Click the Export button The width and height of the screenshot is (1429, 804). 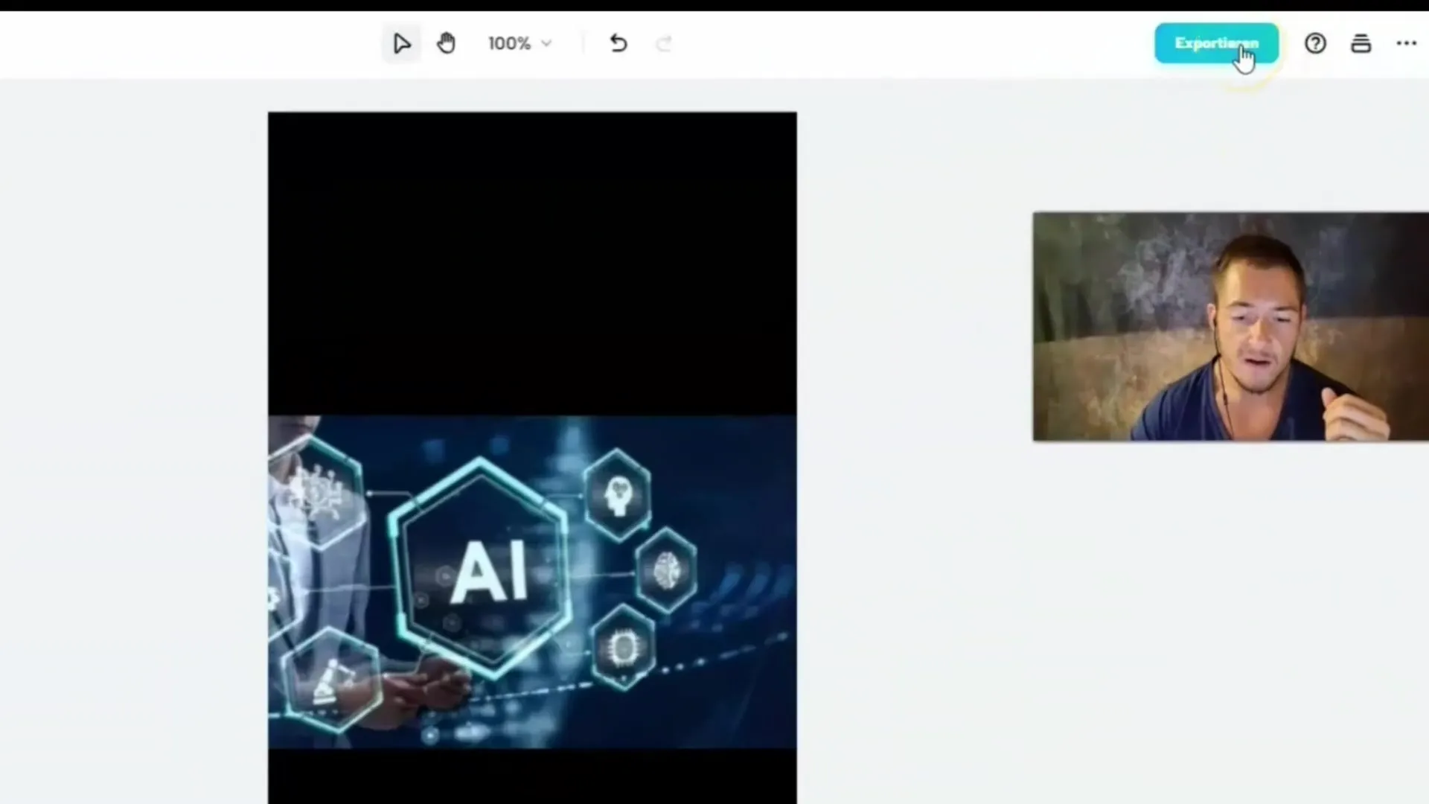pyautogui.click(x=1216, y=43)
